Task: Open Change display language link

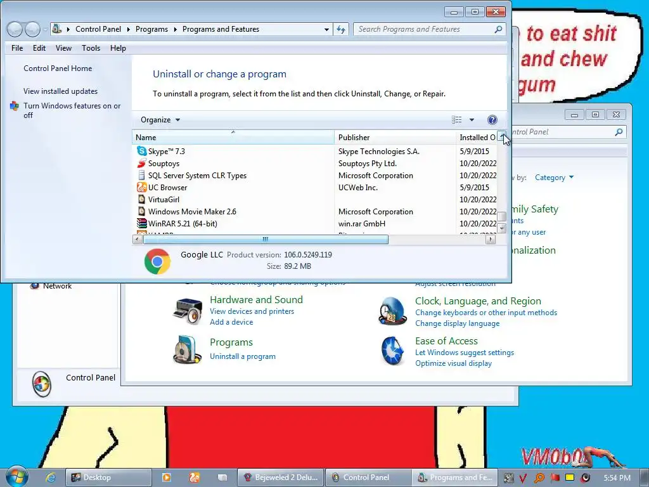Action: [457, 323]
